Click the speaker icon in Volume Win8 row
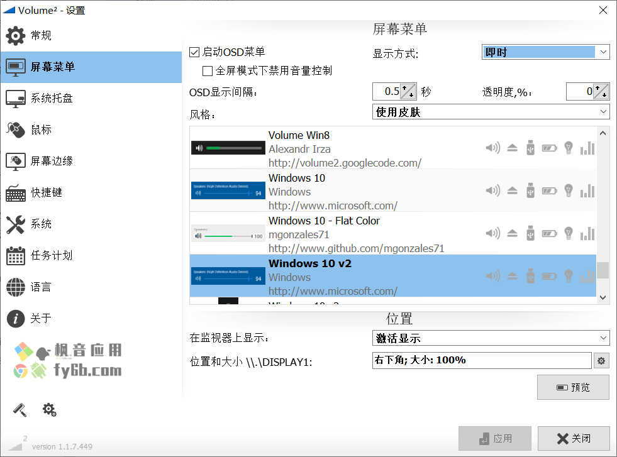The image size is (617, 457). click(493, 148)
